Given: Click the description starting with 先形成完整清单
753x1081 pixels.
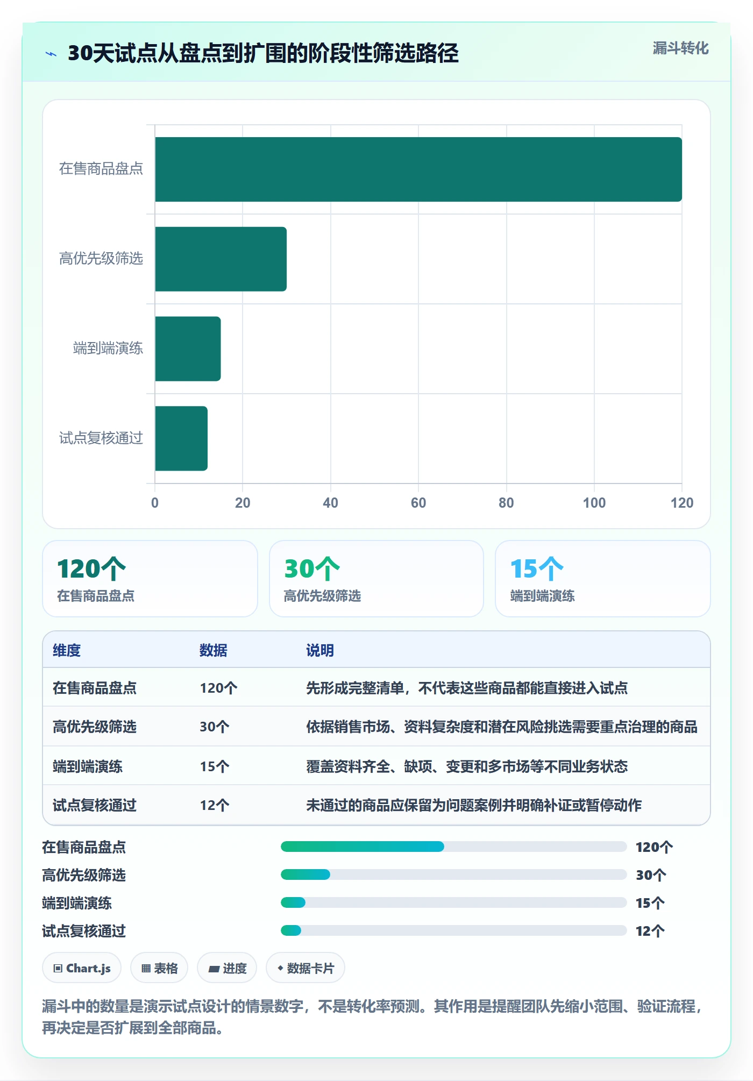Looking at the screenshot, I should (467, 688).
